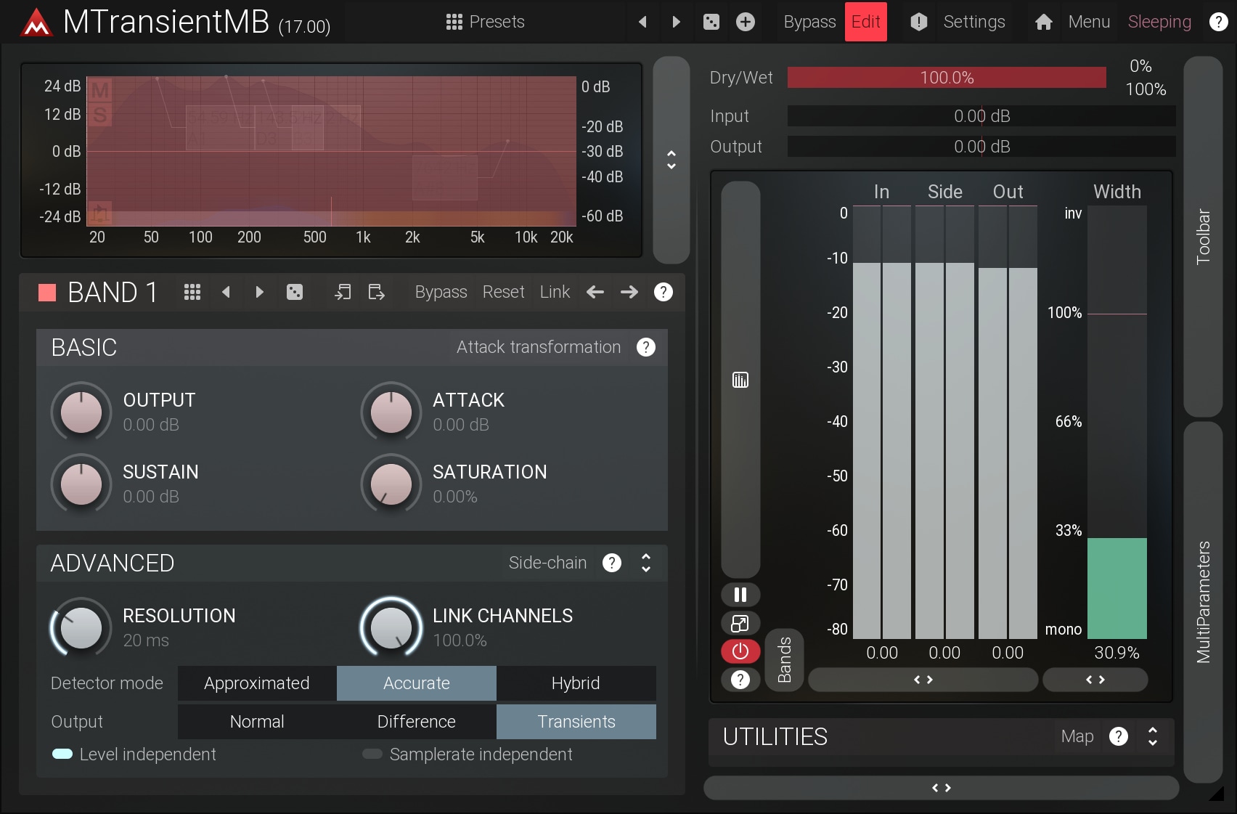Expand the band graph with arrows handle
1237x814 pixels.
click(671, 160)
